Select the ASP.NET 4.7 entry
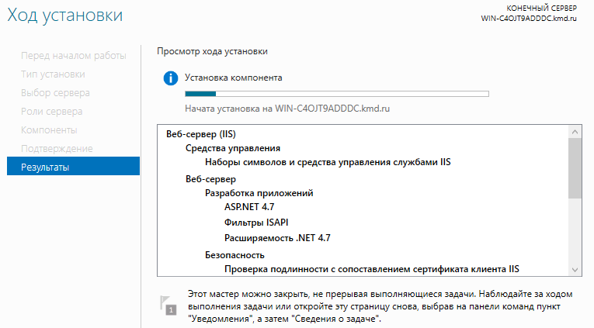Viewport: 594px width, 328px height. pyautogui.click(x=249, y=207)
